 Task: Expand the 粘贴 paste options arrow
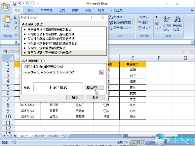tap(7, 30)
